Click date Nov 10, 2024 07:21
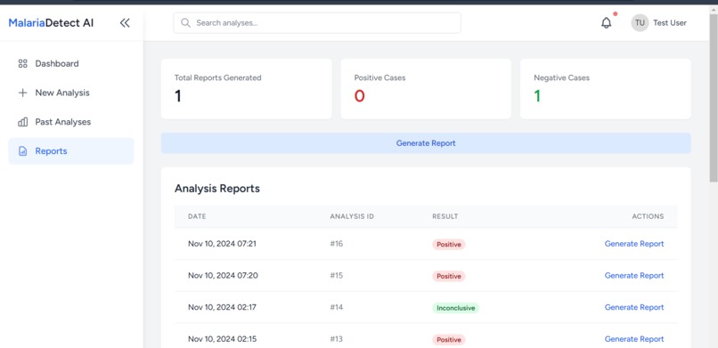This screenshot has height=348, width=718. pos(222,244)
